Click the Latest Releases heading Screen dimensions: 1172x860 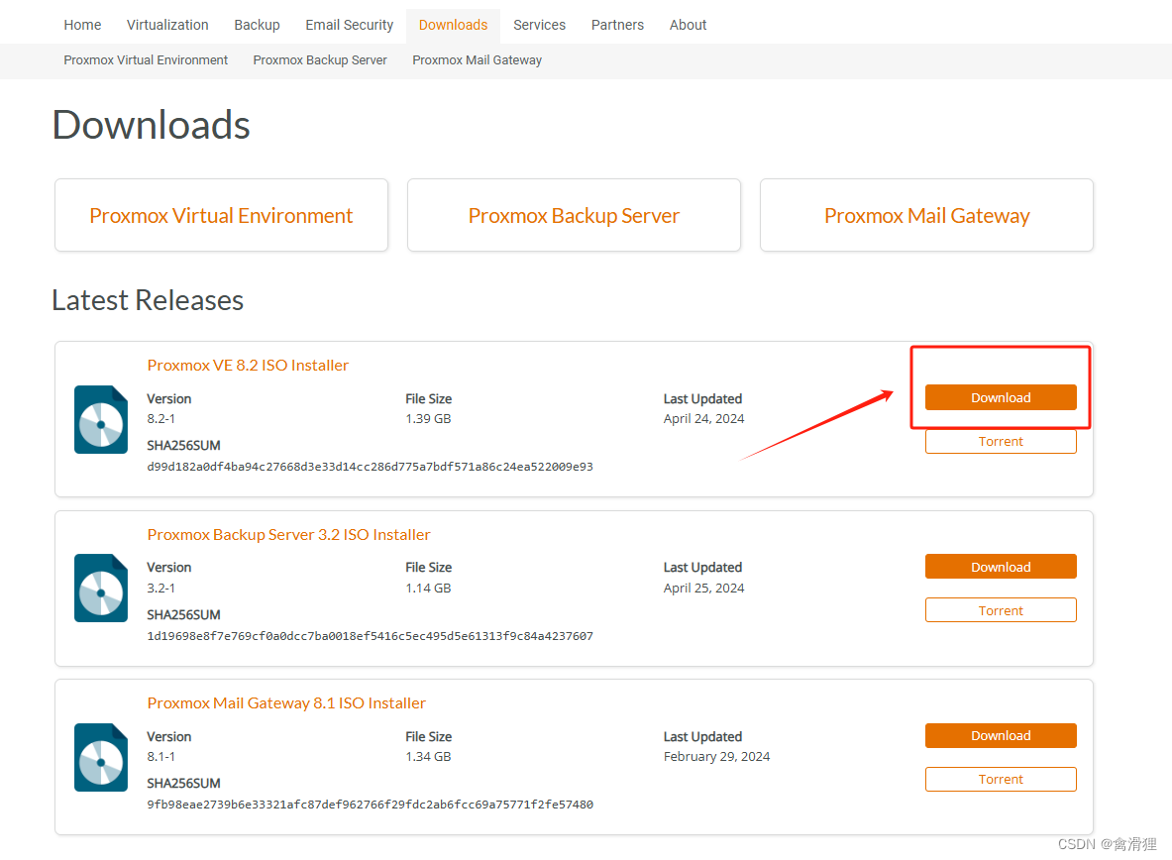point(148,300)
